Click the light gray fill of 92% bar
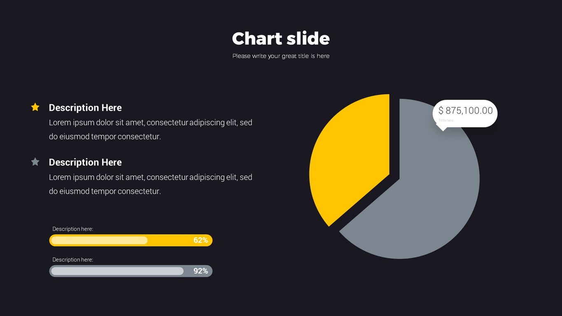The image size is (562, 316). coord(117,271)
